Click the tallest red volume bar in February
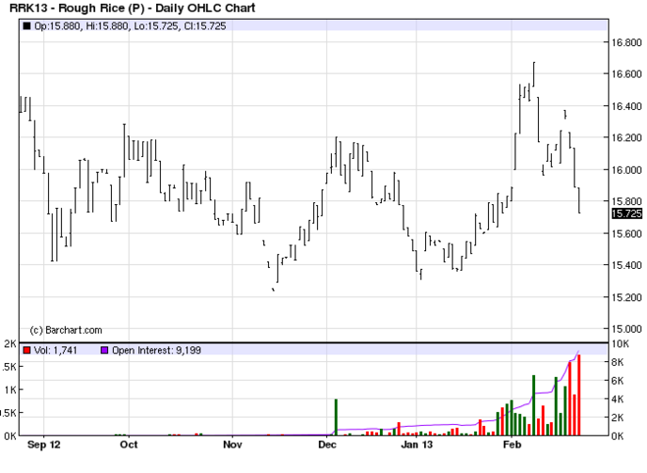 579,395
